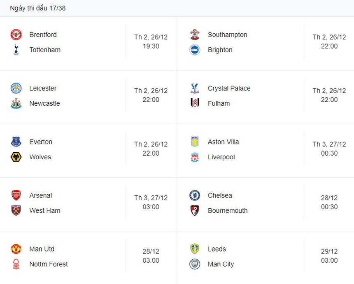Screen dimensions: 354x284
Task: Open the Brighton team link
Action: pyautogui.click(x=220, y=50)
